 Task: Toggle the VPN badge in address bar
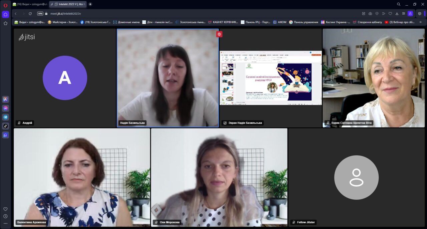pos(40,14)
